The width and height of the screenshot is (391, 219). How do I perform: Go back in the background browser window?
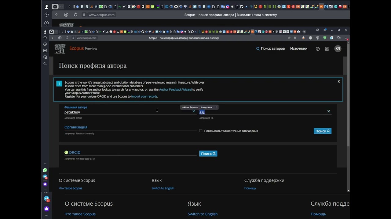(57, 15)
